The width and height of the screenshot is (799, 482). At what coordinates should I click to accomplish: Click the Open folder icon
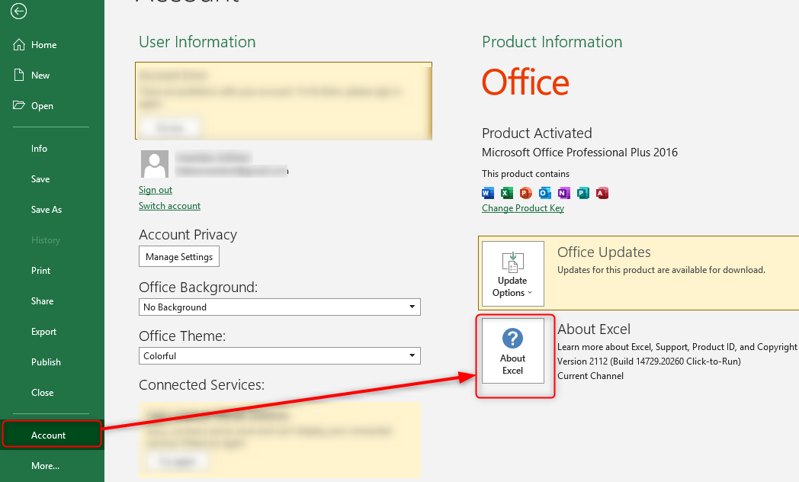click(19, 105)
